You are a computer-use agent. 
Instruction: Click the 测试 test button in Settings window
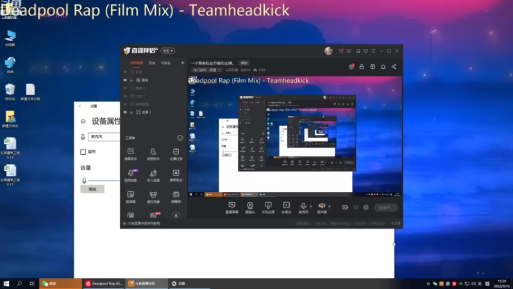(92, 189)
